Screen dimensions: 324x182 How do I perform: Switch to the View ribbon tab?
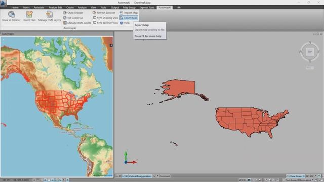pyautogui.click(x=93, y=8)
